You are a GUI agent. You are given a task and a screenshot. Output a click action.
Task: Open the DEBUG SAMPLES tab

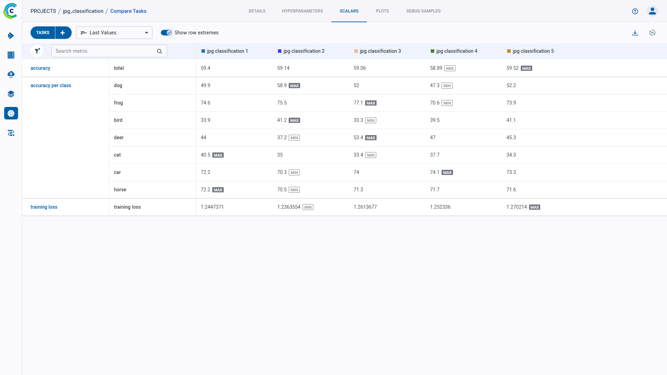(x=423, y=11)
